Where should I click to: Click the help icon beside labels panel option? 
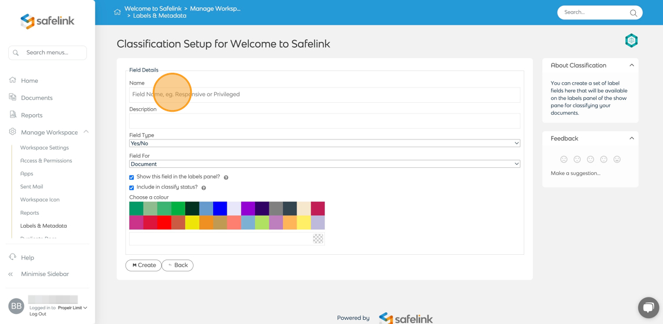(x=226, y=177)
